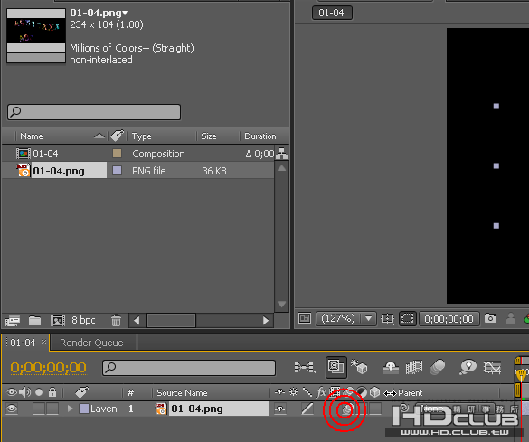Click the 8 bpc color depth button

pos(83,320)
